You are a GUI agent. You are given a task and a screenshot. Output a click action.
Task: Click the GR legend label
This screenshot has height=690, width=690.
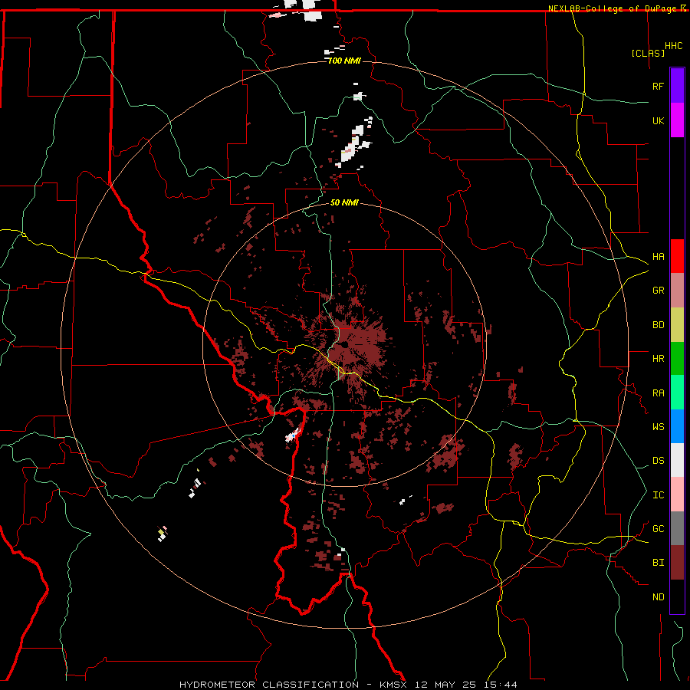[658, 291]
